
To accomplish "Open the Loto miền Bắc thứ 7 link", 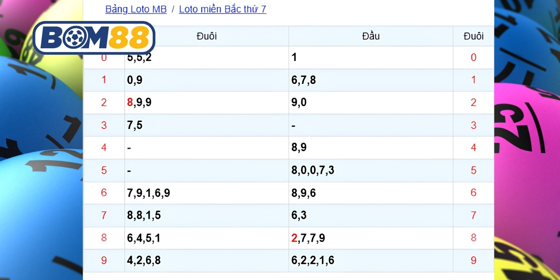I will click(x=223, y=9).
